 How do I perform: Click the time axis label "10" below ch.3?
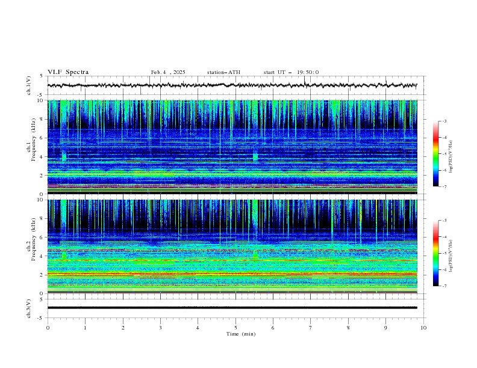click(423, 328)
